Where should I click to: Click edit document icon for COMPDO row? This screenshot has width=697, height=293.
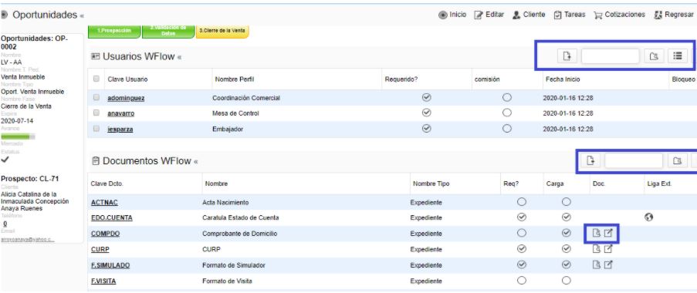(x=608, y=233)
